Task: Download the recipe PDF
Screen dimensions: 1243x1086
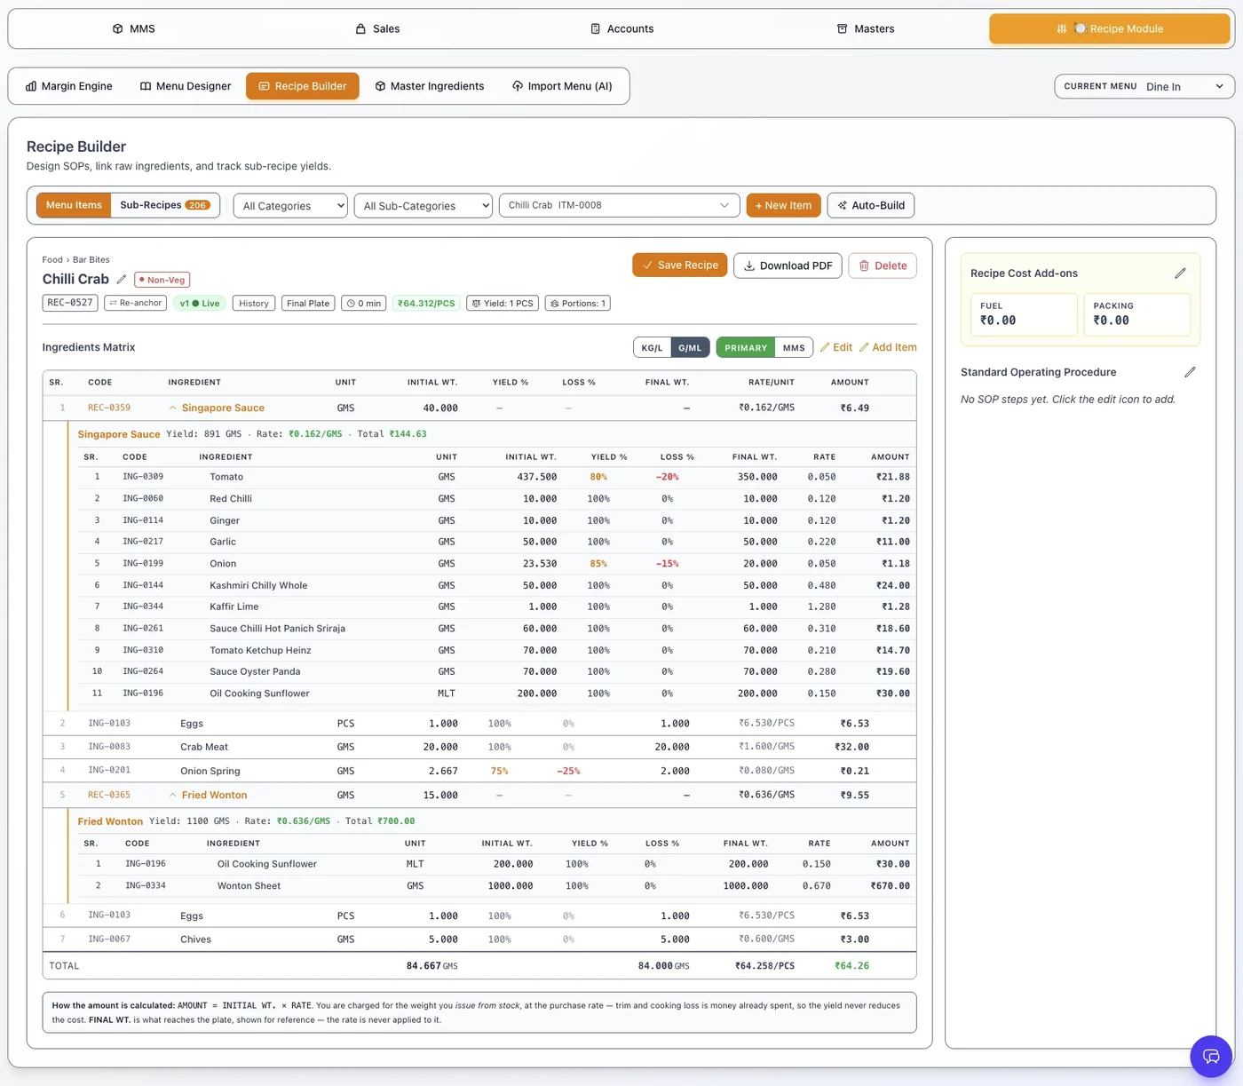Action: pos(788,266)
